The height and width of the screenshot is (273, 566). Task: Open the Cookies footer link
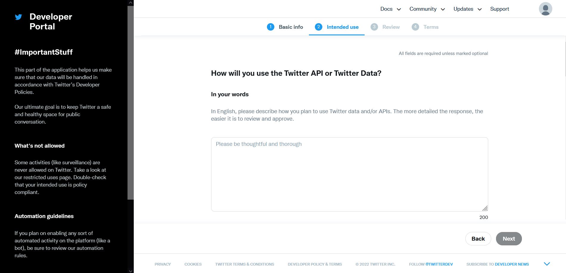tap(193, 264)
